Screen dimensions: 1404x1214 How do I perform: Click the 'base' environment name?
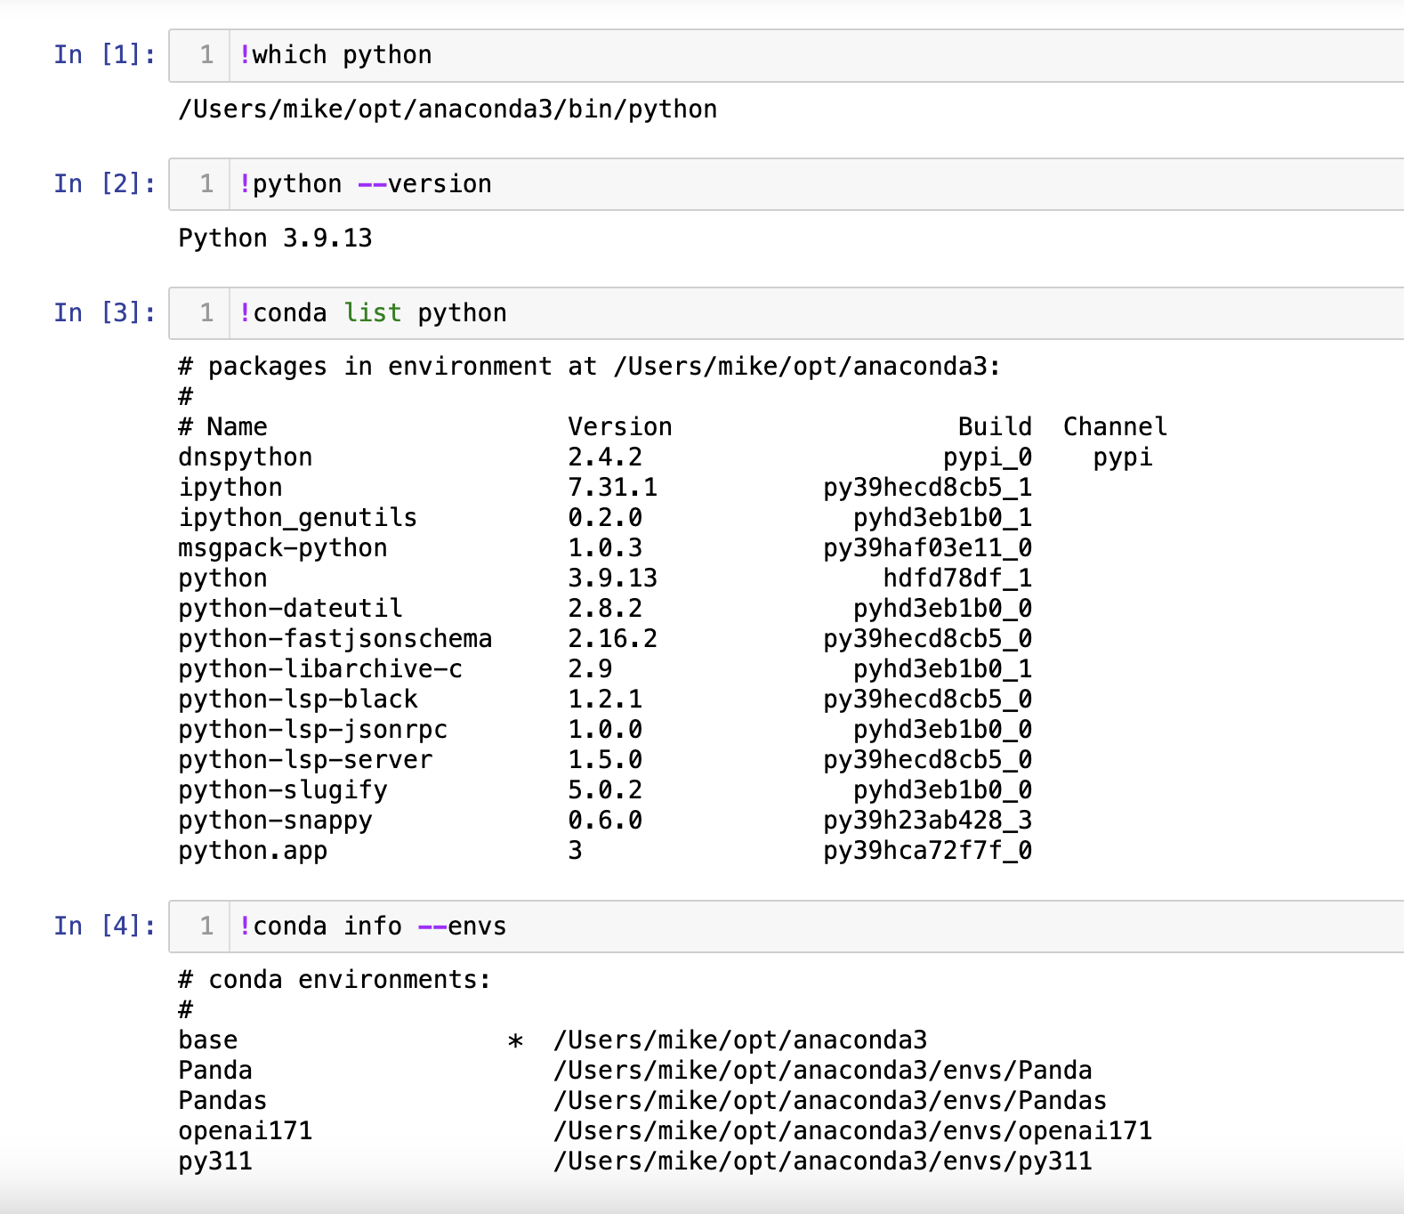(x=208, y=1040)
